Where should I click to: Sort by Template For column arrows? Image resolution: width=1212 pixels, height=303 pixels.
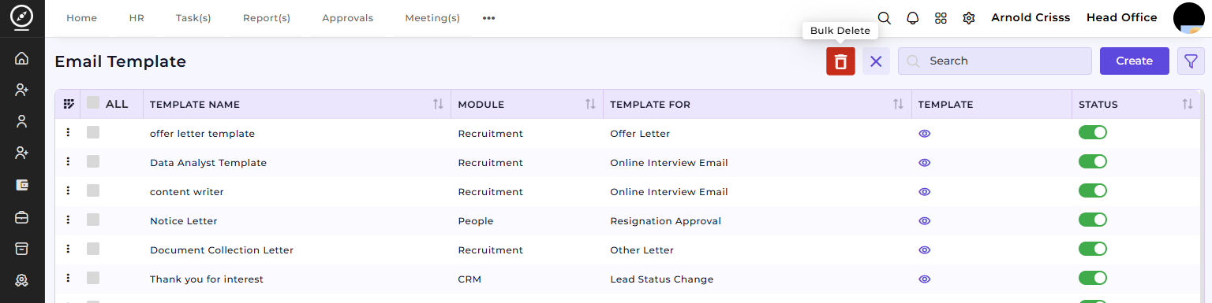click(x=898, y=104)
